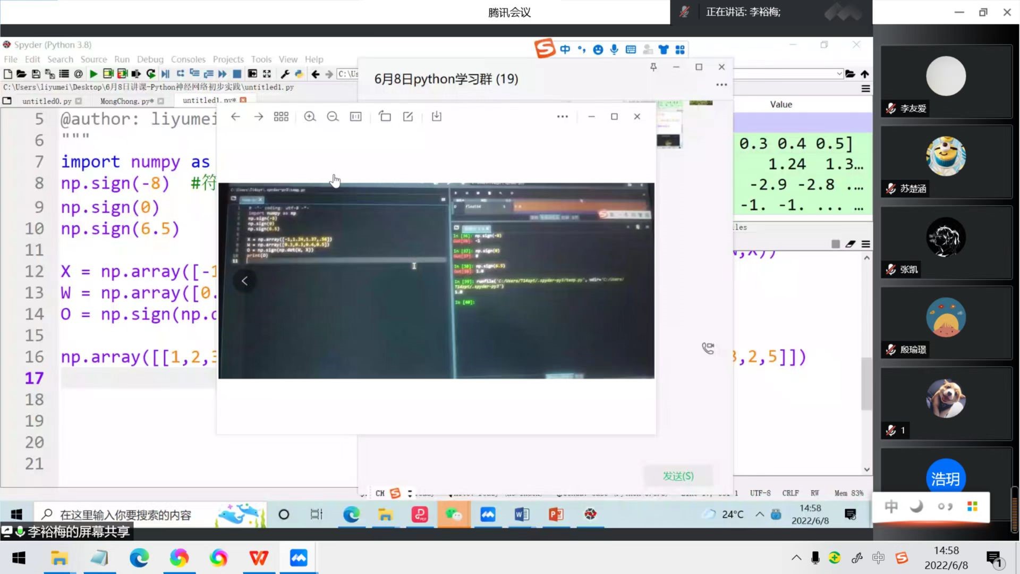Click the green Run file button
The height and width of the screenshot is (574, 1020).
(x=93, y=74)
